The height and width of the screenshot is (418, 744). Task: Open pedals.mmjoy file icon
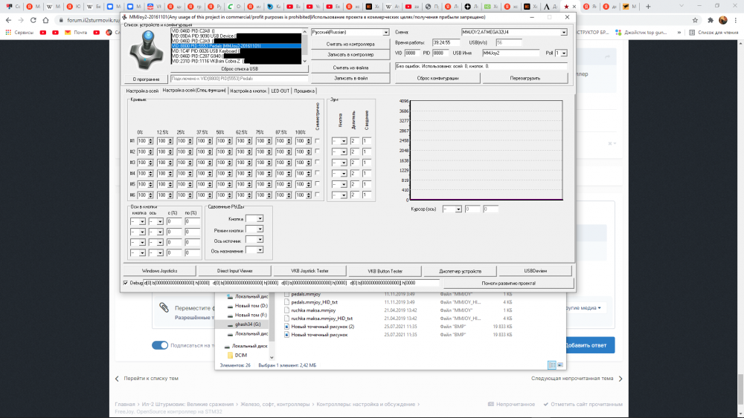click(286, 295)
